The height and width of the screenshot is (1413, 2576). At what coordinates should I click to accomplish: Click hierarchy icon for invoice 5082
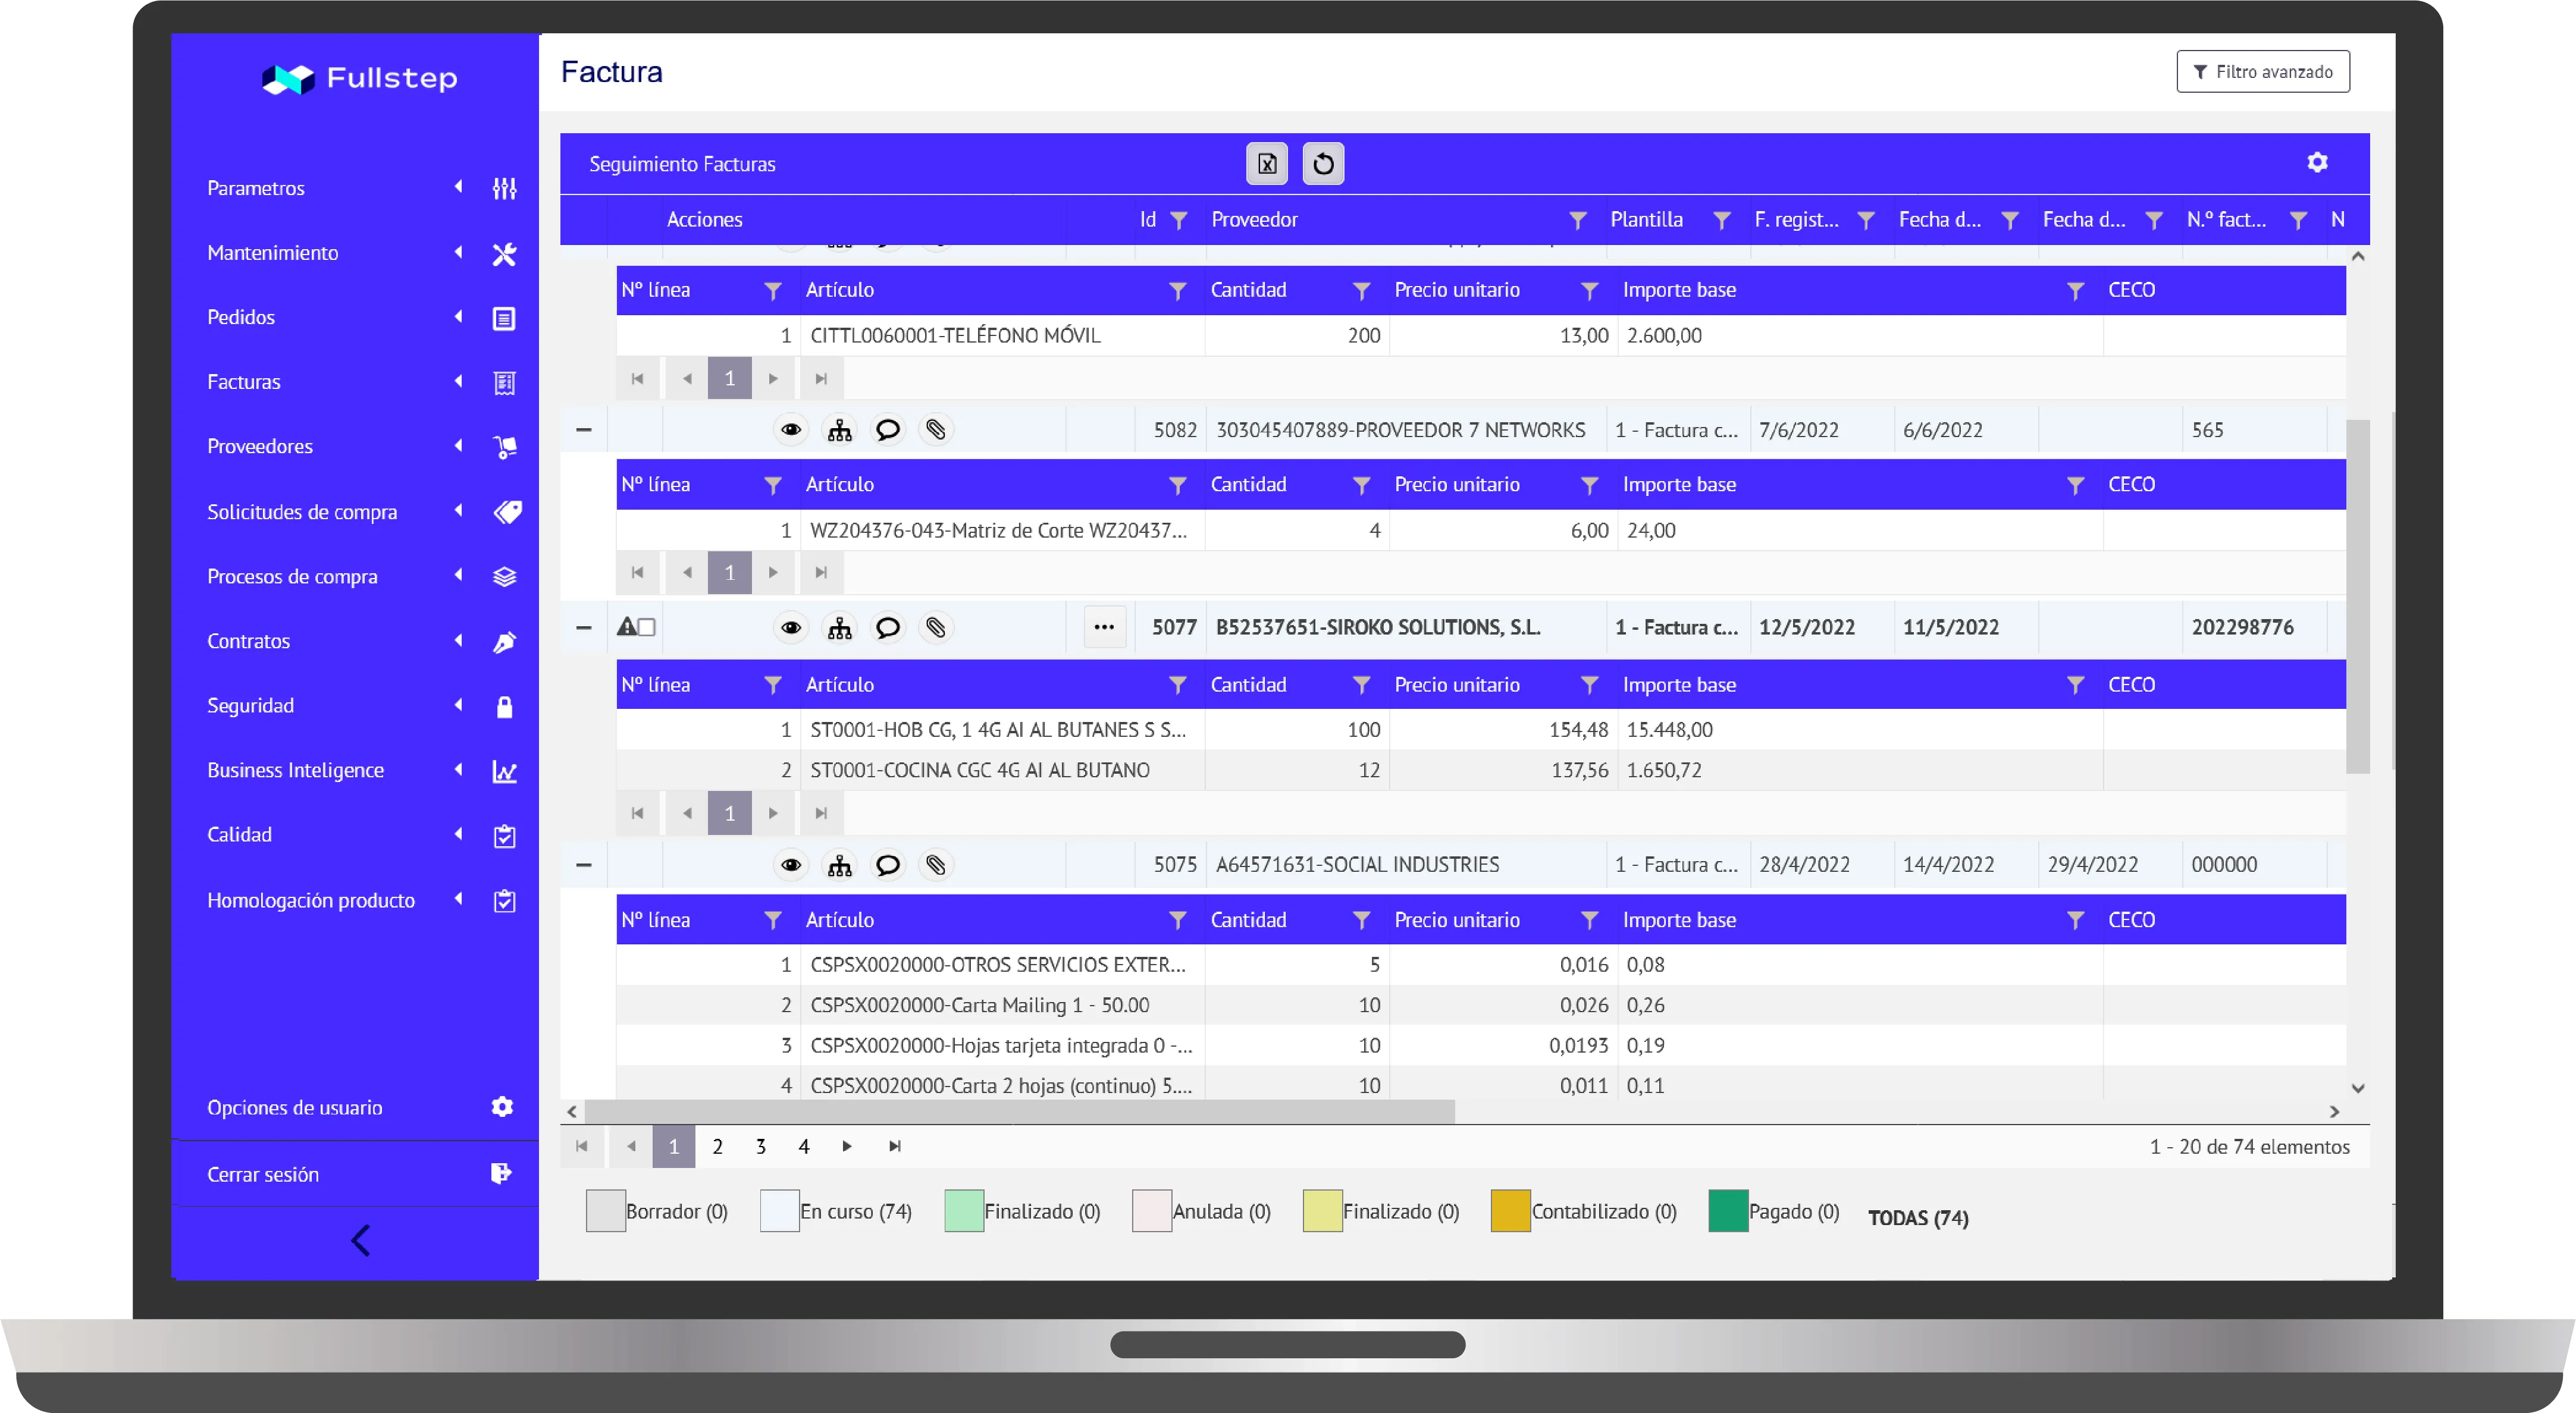(839, 431)
